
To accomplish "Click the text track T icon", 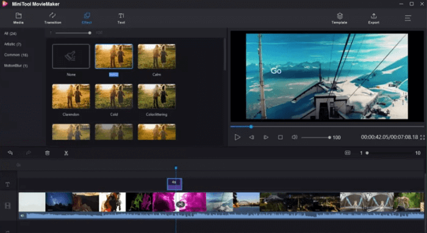I will 7,185.
